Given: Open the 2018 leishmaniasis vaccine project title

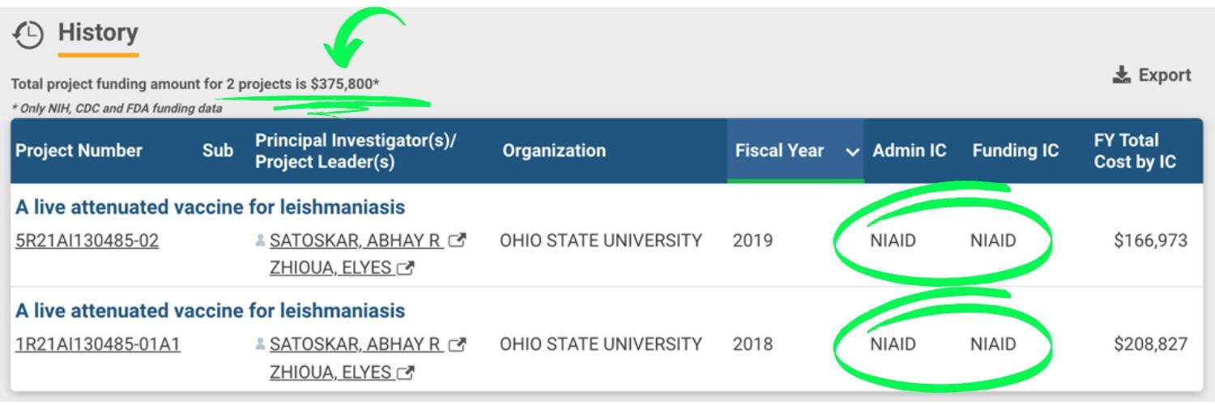Looking at the screenshot, I should click(x=210, y=311).
